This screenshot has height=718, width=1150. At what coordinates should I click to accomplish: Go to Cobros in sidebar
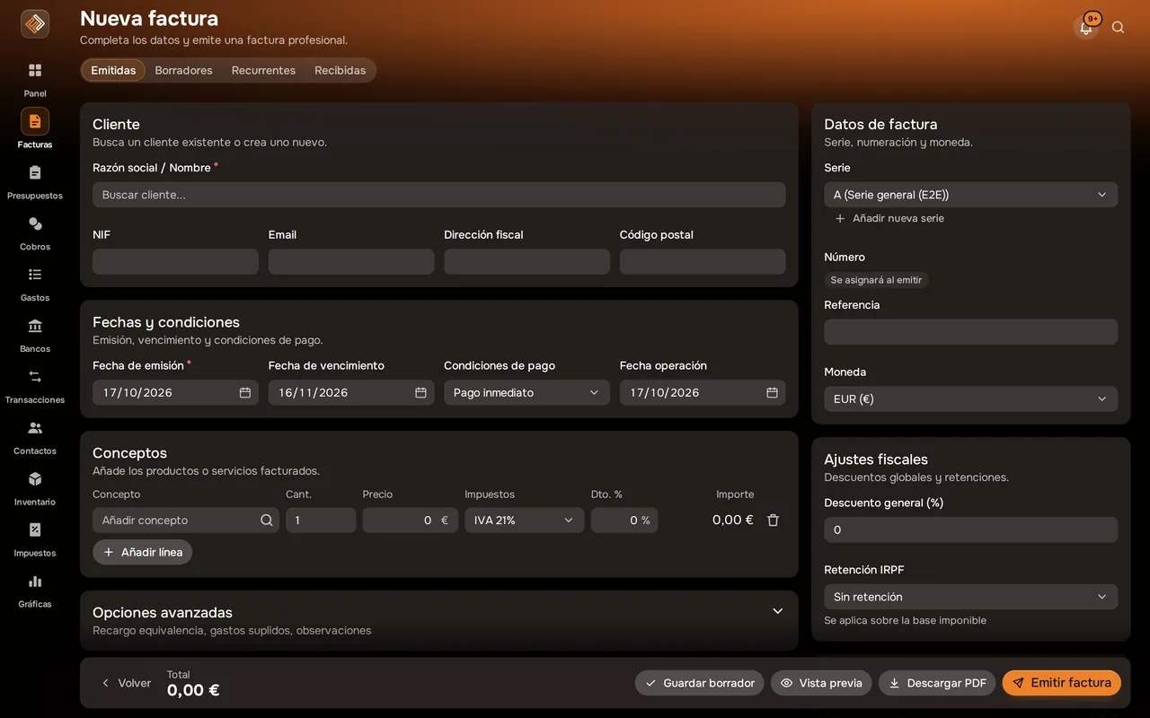point(35,223)
